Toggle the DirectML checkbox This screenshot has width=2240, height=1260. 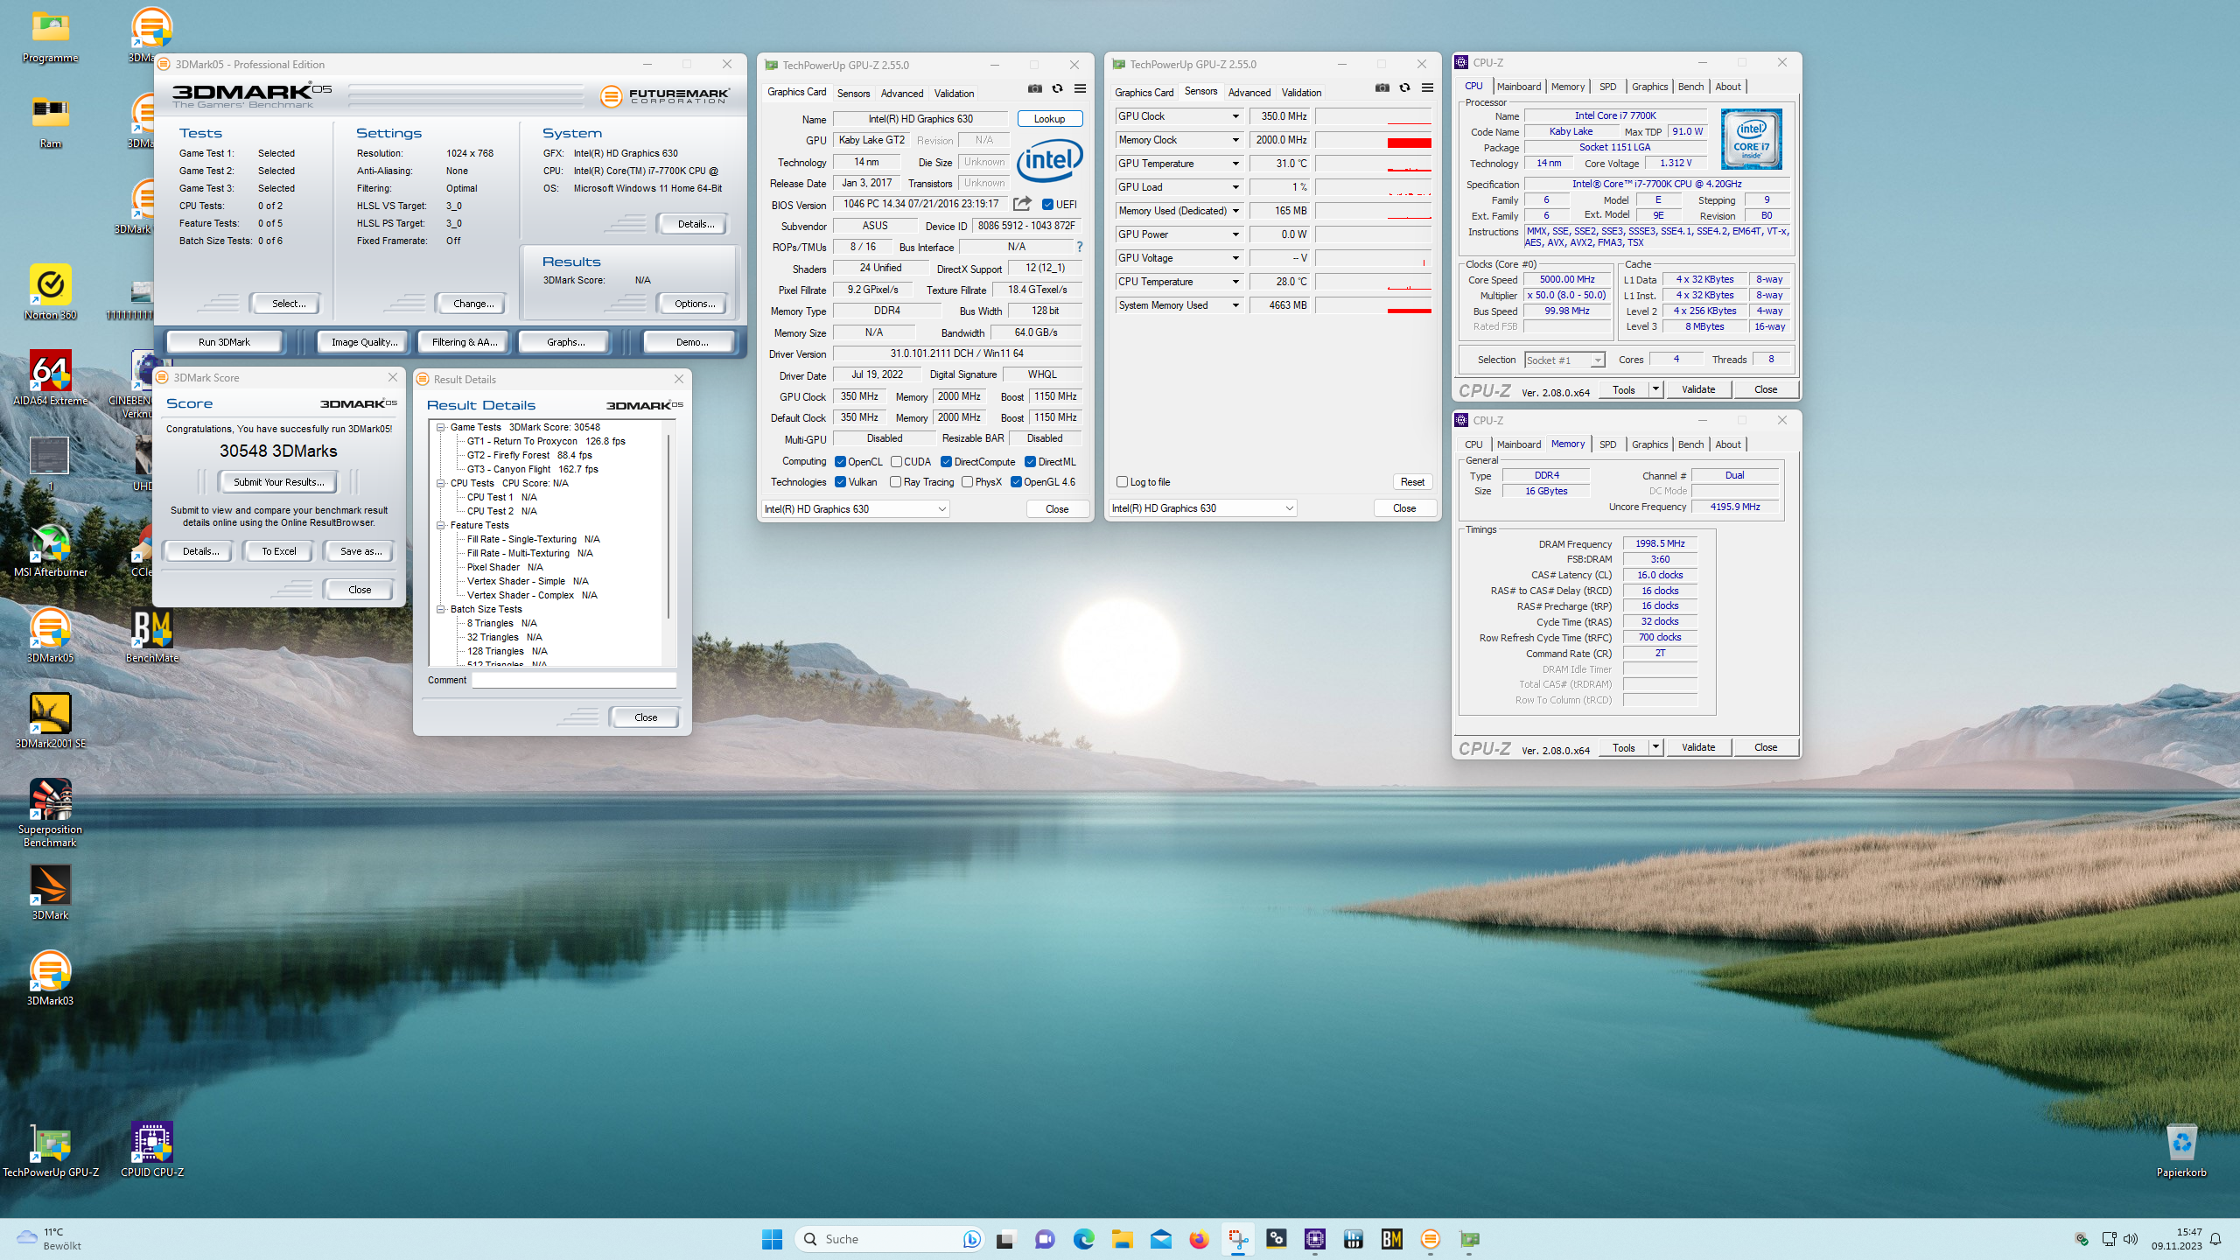pos(1030,462)
